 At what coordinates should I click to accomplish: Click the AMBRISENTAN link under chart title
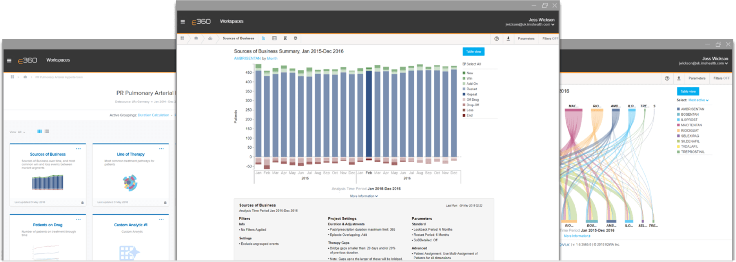click(x=247, y=58)
